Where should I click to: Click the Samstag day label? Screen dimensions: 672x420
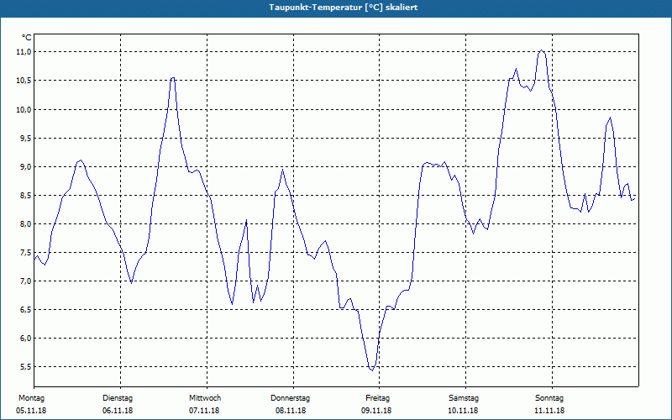point(464,398)
